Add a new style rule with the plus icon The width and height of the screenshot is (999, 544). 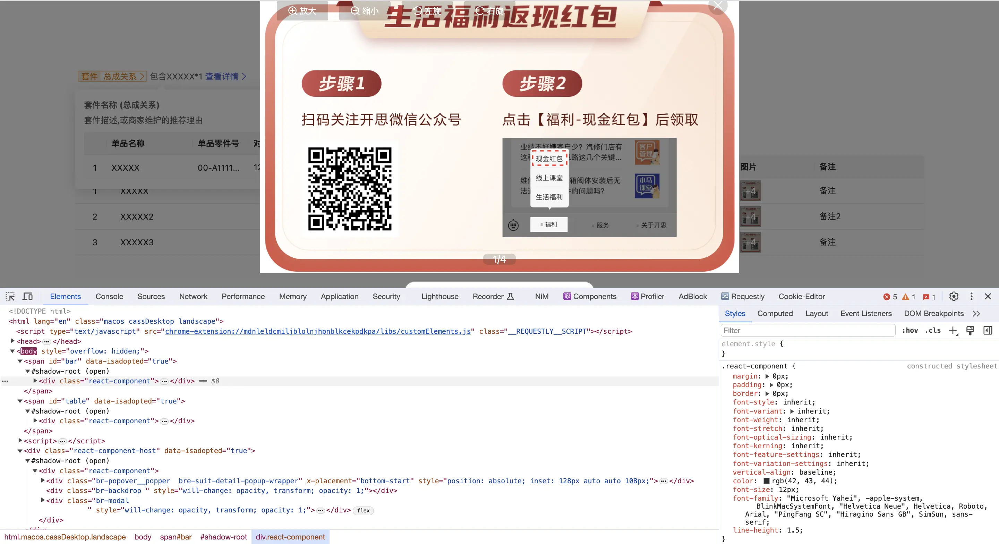(x=954, y=331)
